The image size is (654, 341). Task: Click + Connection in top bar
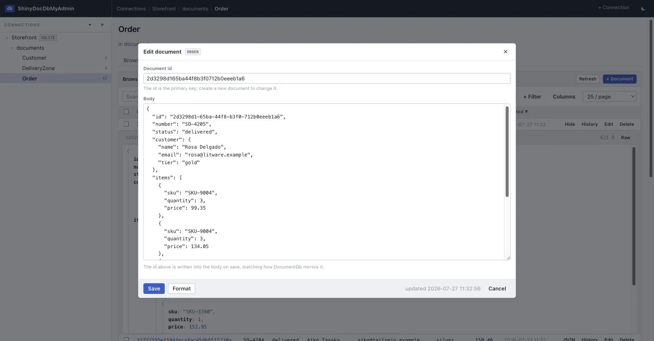pyautogui.click(x=613, y=7)
